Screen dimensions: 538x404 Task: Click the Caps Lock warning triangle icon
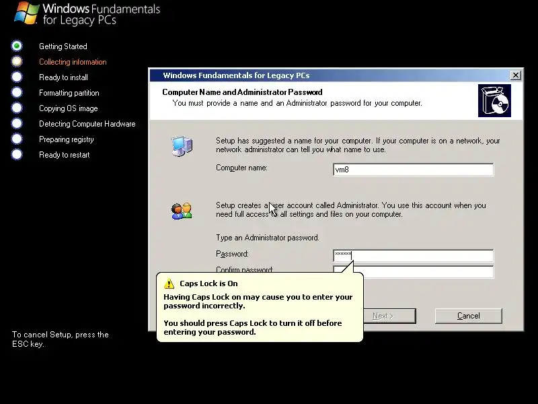169,283
